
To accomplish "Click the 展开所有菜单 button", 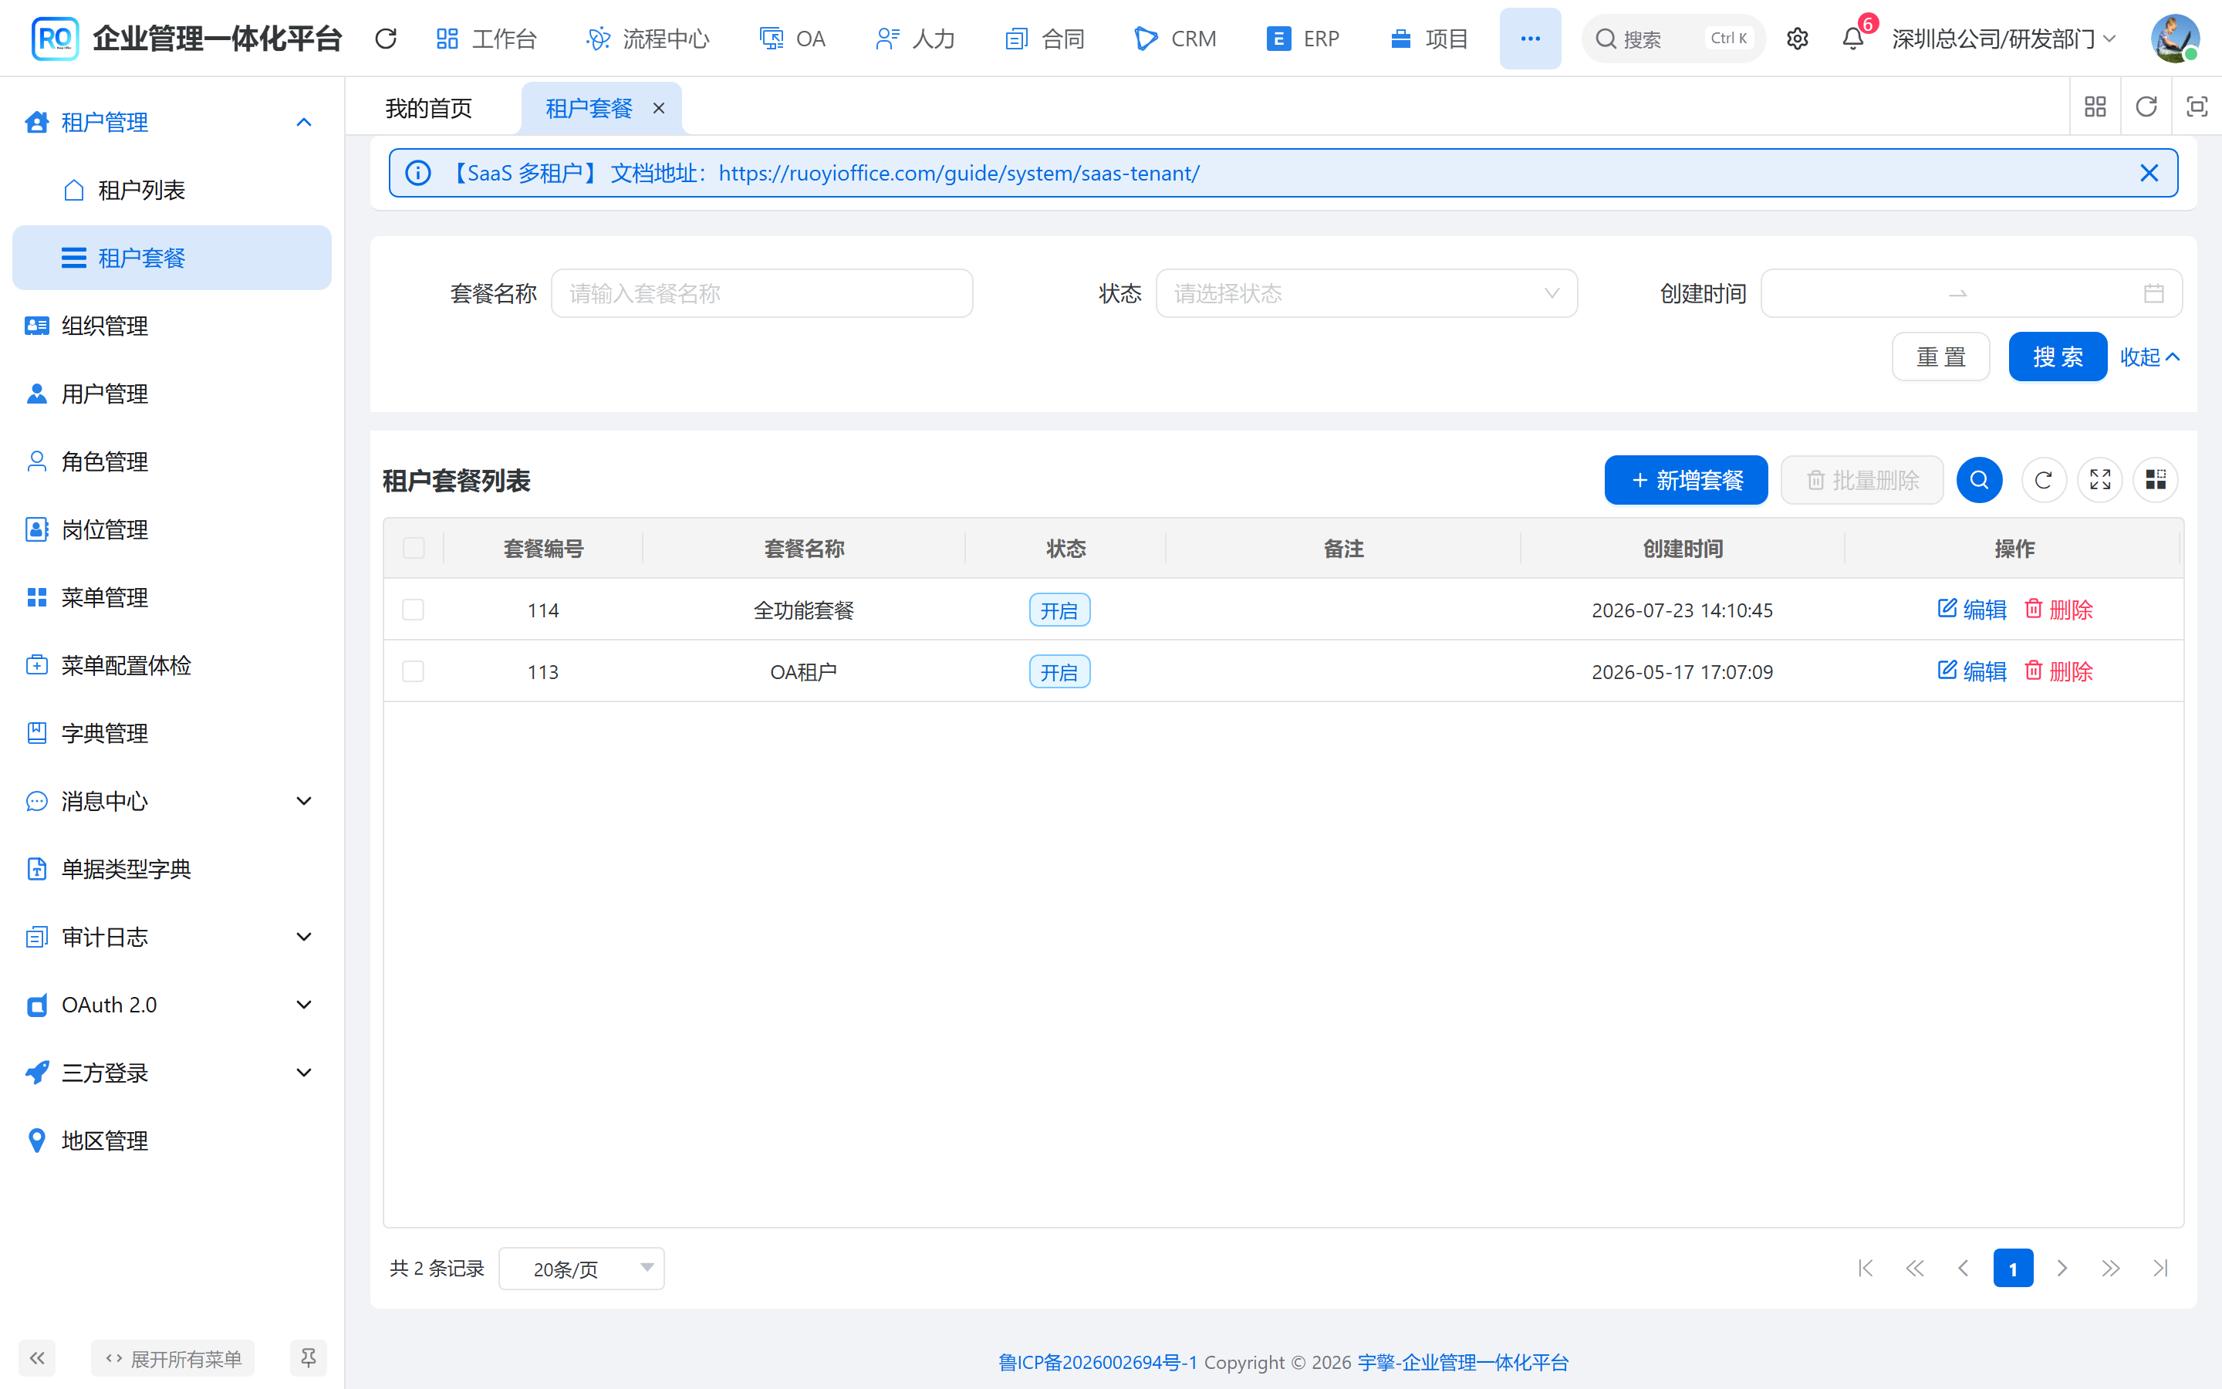I will point(173,1358).
